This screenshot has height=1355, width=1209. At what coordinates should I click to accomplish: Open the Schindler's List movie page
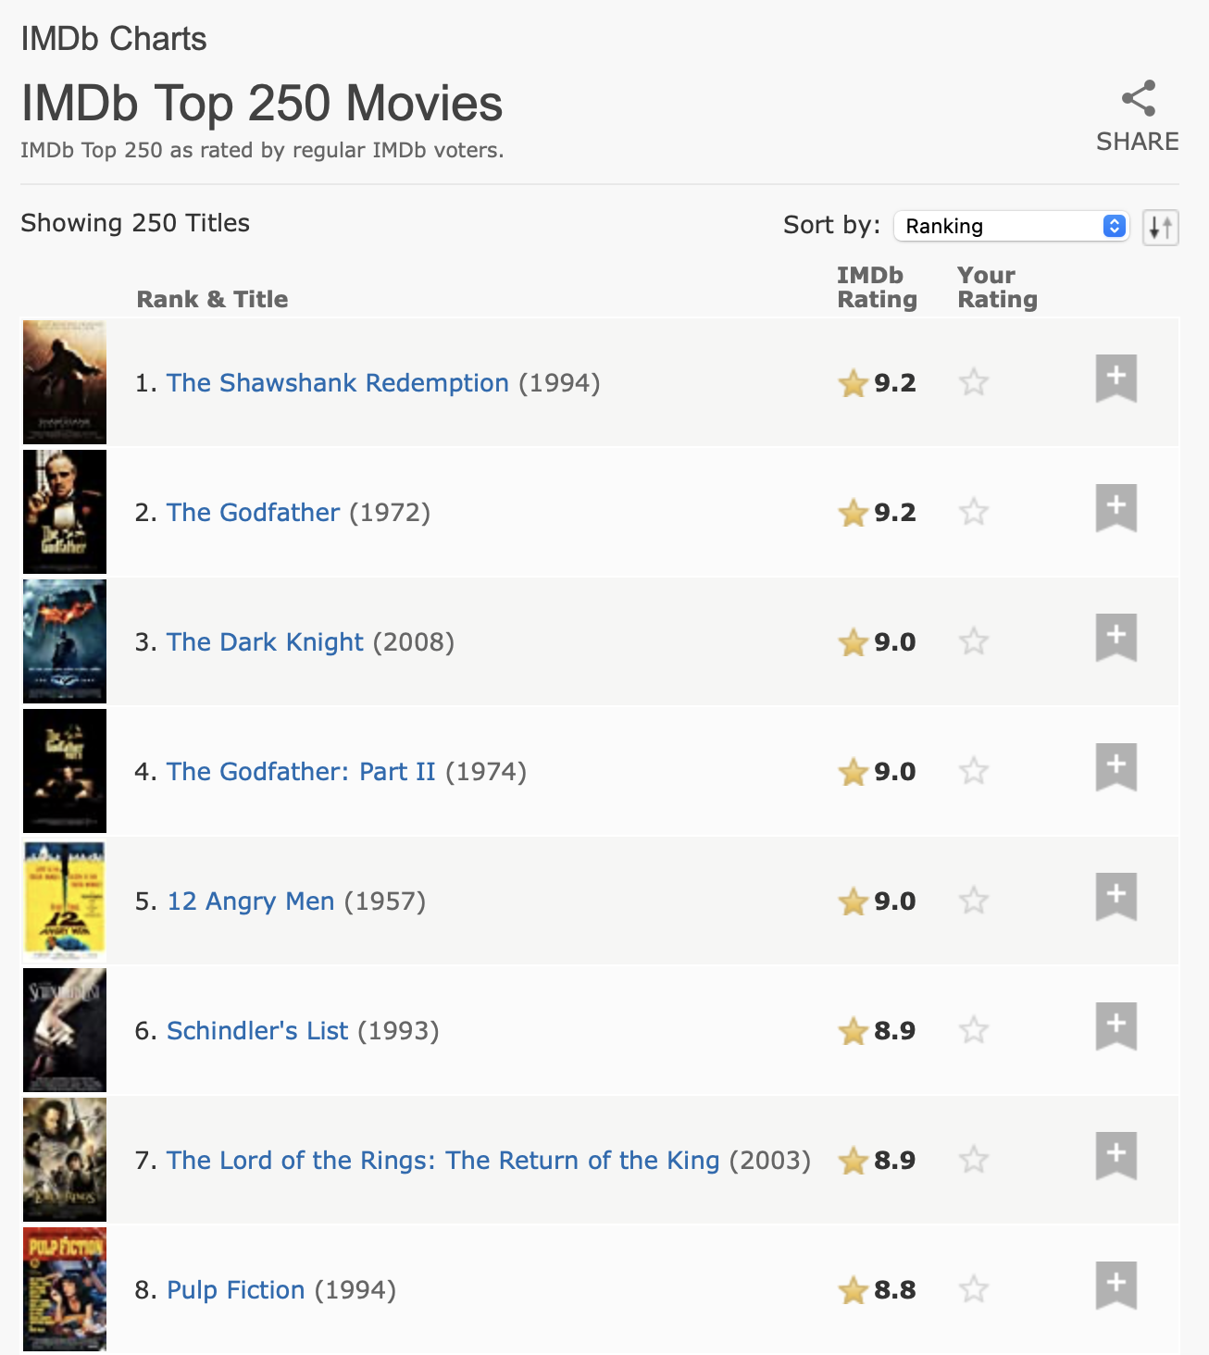pos(256,1030)
